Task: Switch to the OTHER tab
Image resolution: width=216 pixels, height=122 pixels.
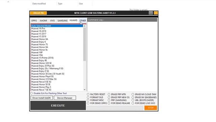Action: point(83,21)
